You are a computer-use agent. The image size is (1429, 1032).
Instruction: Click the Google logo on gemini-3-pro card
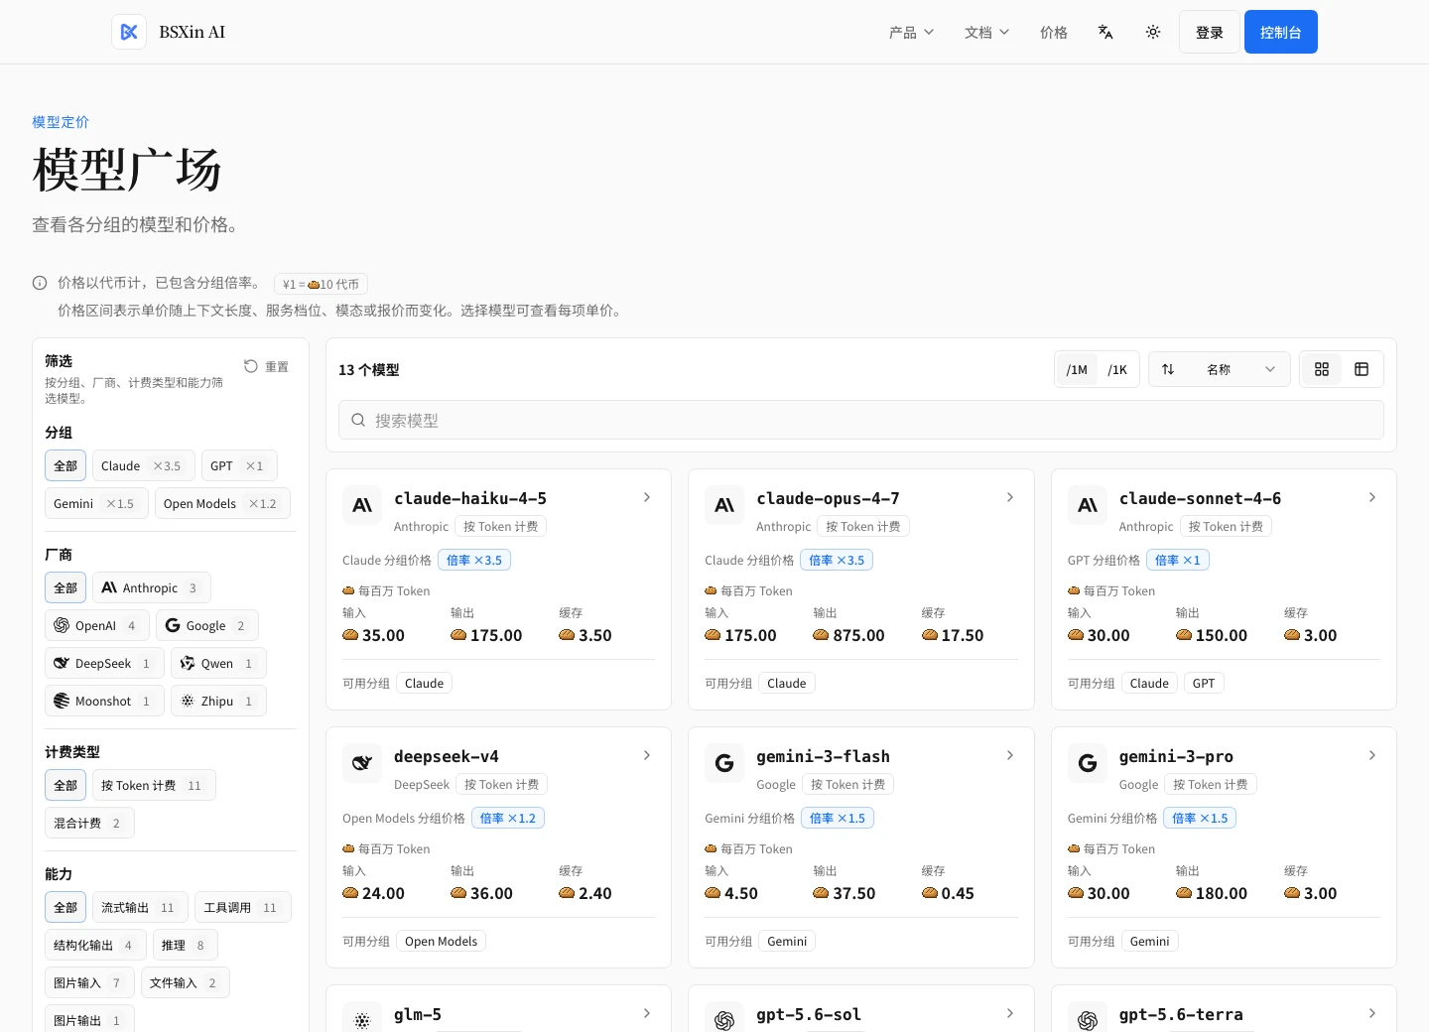1088,763
